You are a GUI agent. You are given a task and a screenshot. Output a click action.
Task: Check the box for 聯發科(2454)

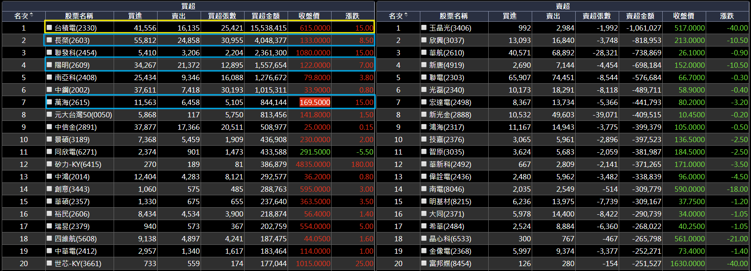tap(50, 52)
